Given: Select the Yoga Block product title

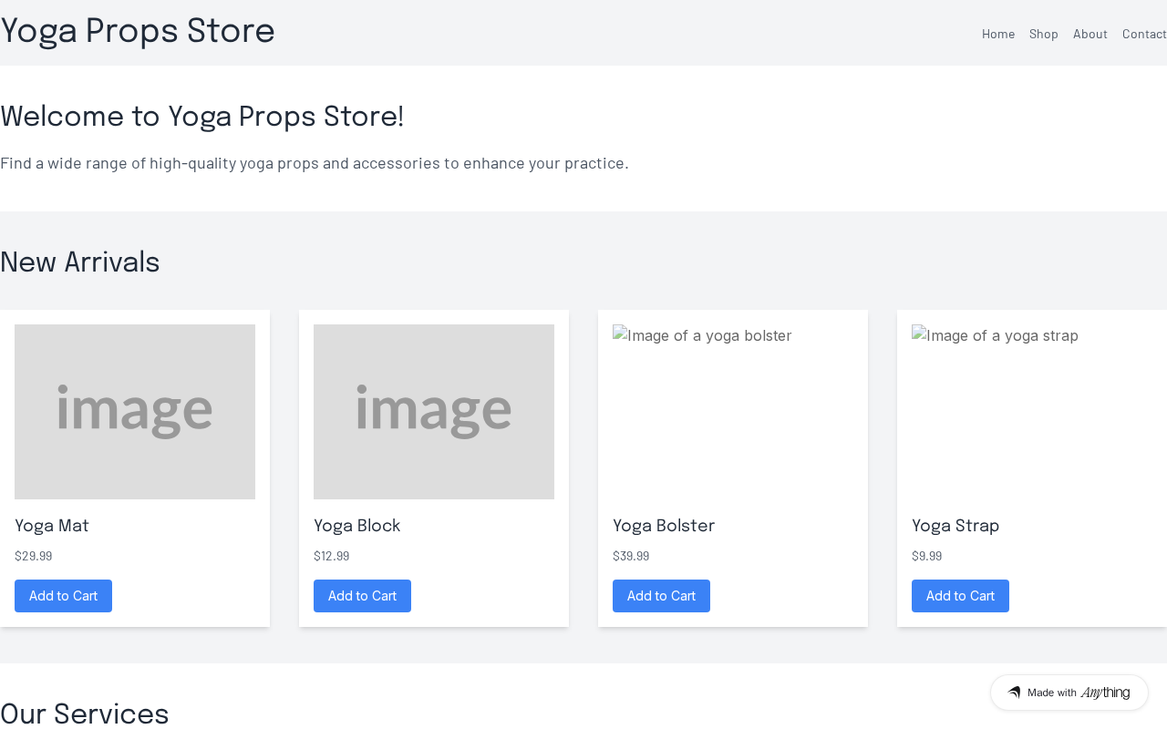Looking at the screenshot, I should pos(357,526).
